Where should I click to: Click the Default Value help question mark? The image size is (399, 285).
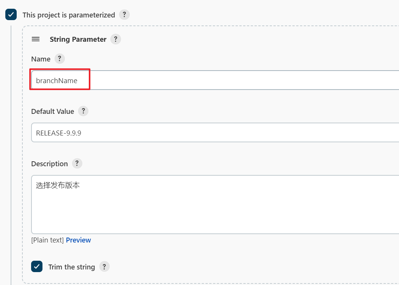(x=83, y=111)
